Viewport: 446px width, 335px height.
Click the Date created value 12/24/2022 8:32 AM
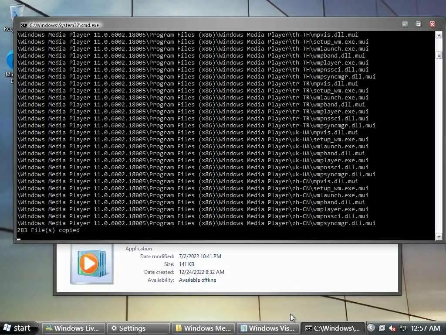[x=202, y=272]
